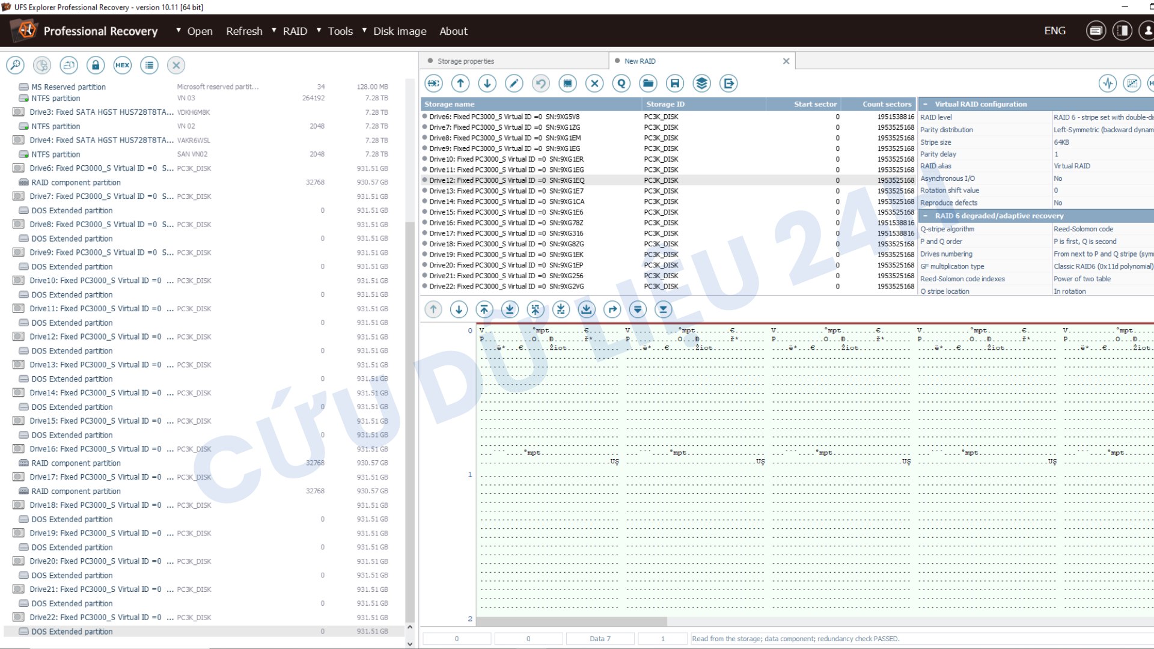1154x649 pixels.
Task: Click the up-arrow icon in RAID toolbar
Action: coord(460,84)
